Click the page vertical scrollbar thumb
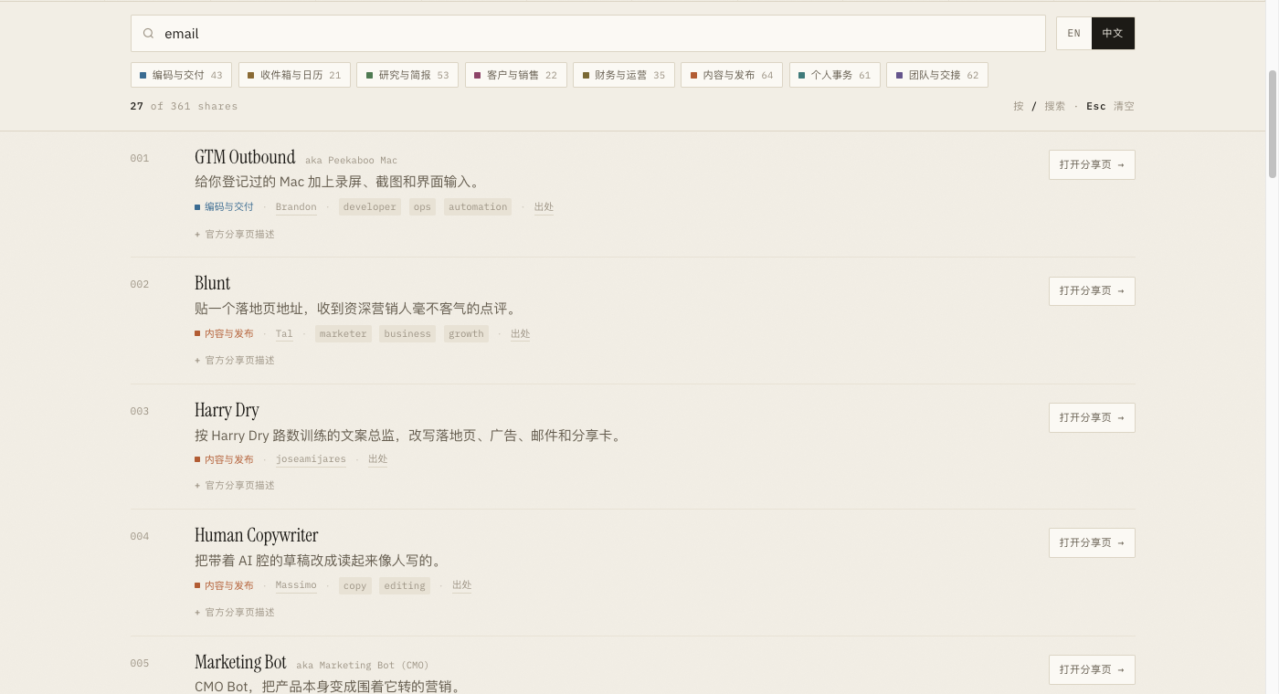Screen dimensions: 1279x694 tap(1273, 123)
